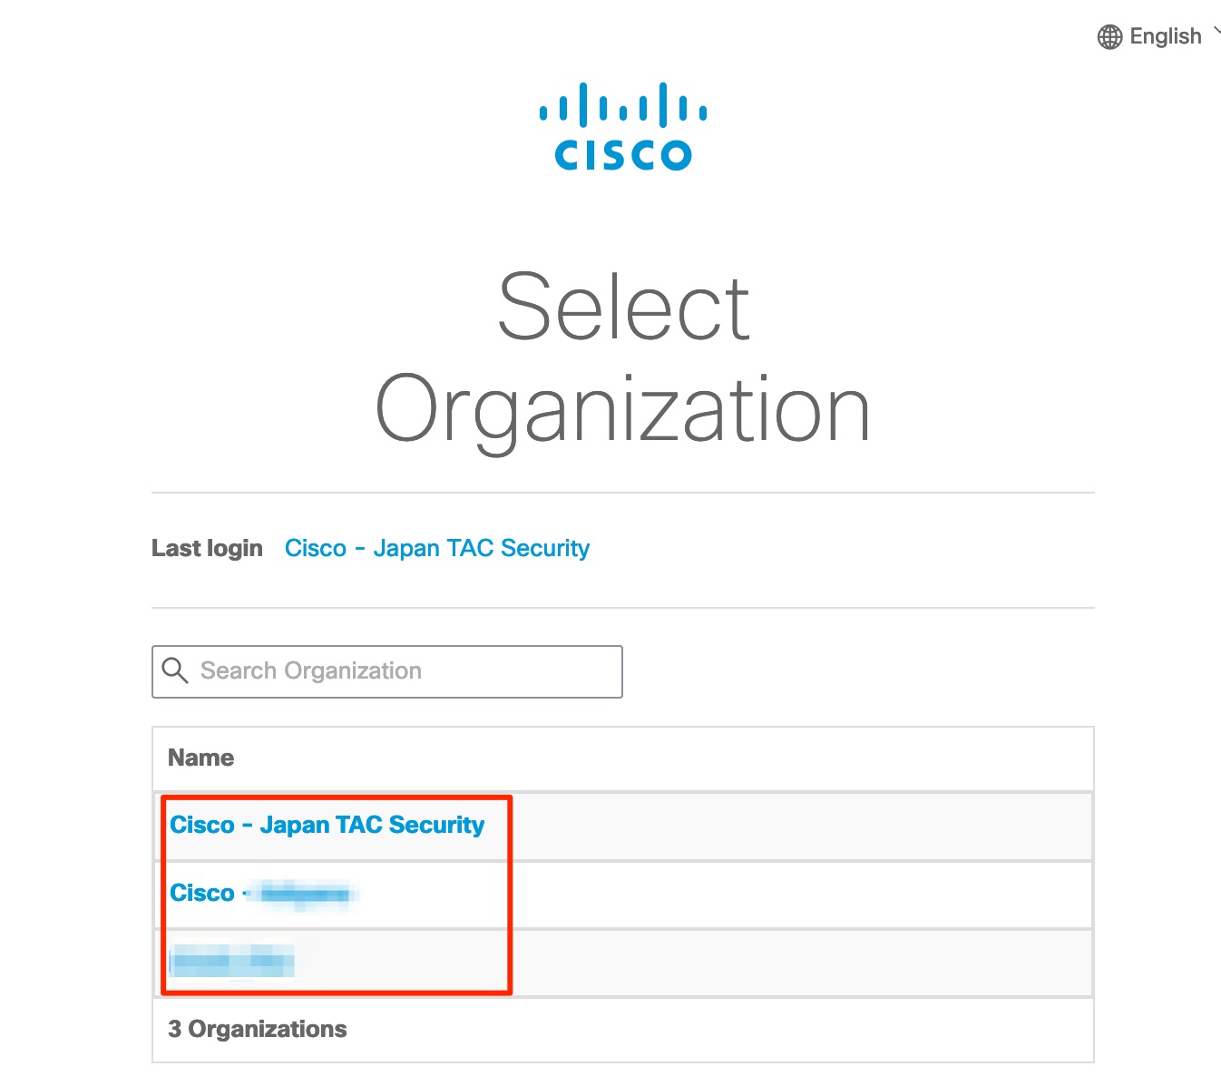The image size is (1221, 1076).
Task: Click the Search Organization input field
Action: tap(386, 671)
